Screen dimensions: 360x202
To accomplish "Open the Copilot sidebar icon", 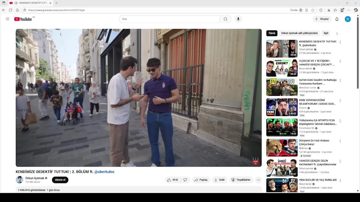I will (x=356, y=10).
